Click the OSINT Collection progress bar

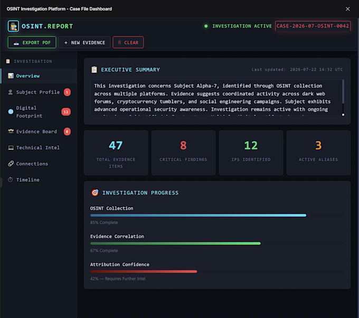point(217,216)
